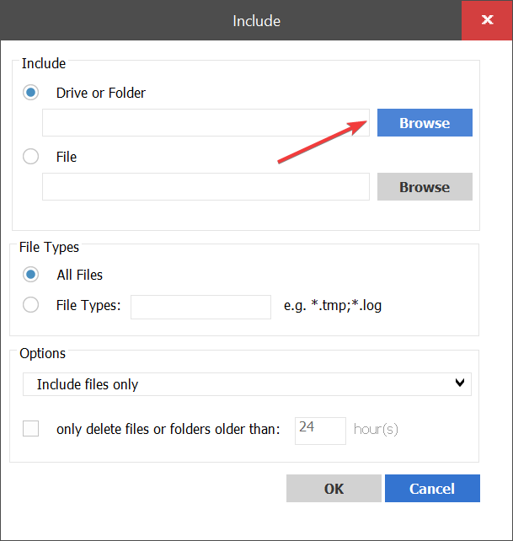Enable only delete files older than checkbox

31,429
